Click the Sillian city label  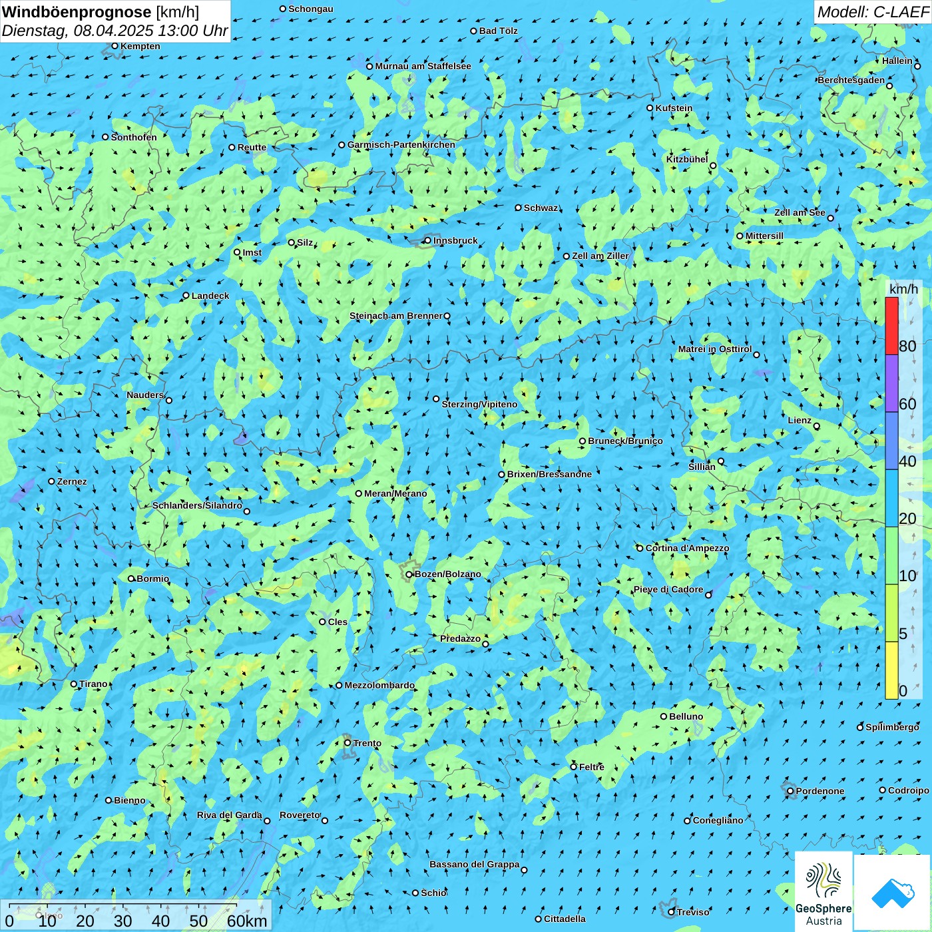(702, 467)
